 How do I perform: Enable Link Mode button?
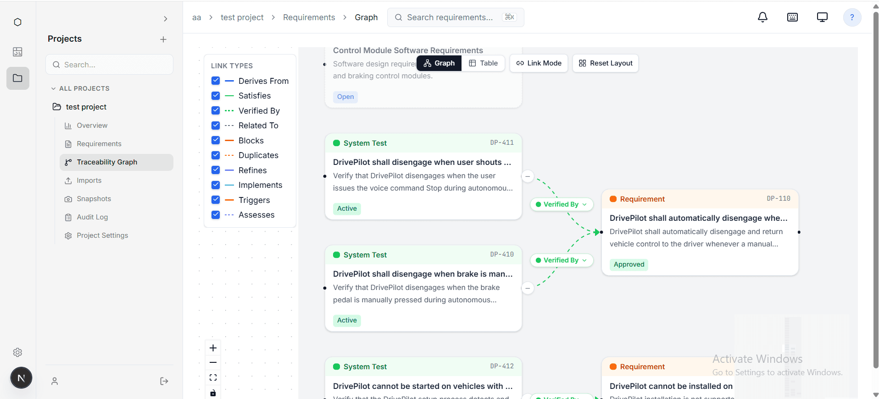[539, 63]
